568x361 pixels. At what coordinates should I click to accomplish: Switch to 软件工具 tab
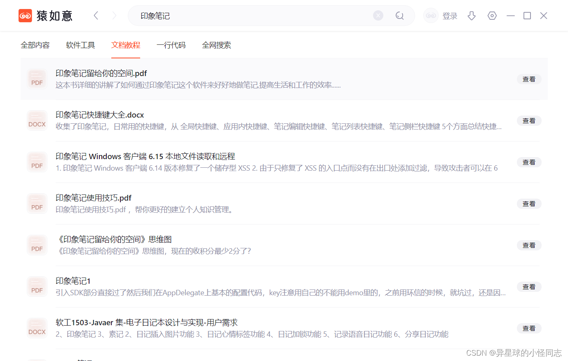point(80,45)
